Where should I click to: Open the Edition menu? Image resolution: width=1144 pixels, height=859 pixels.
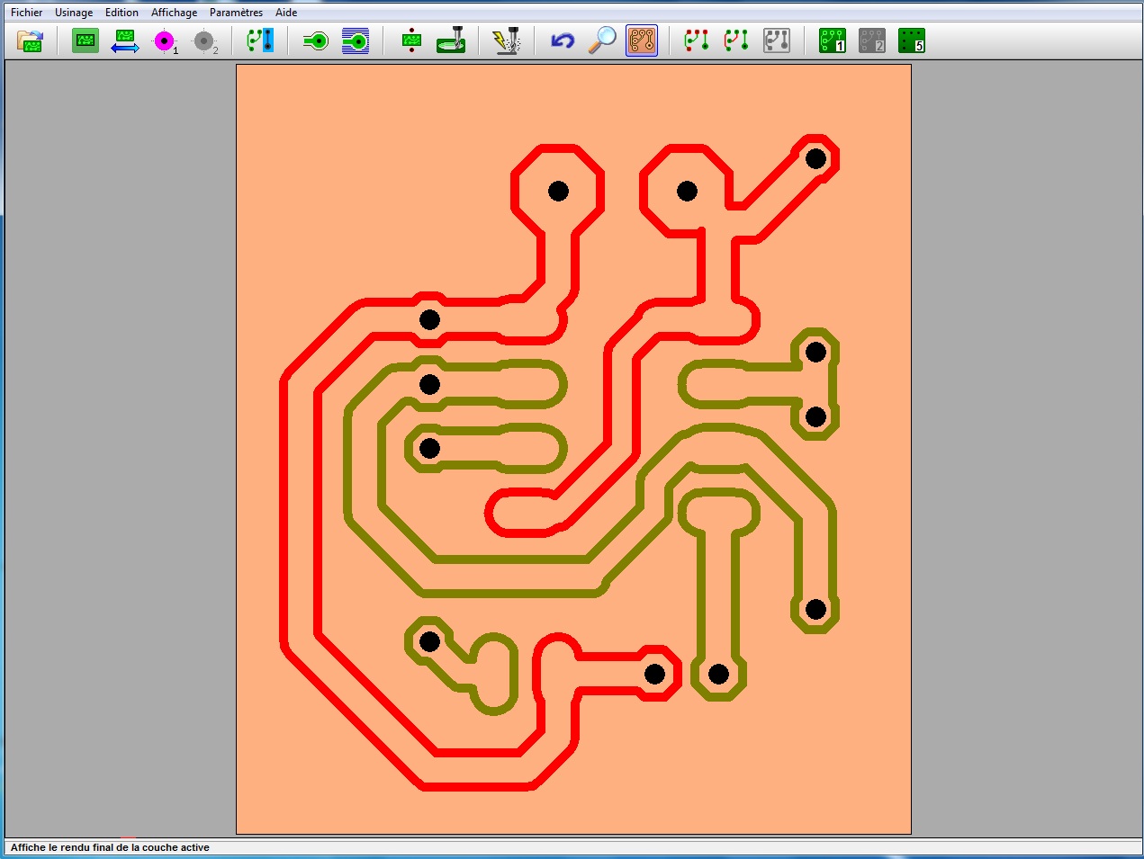(122, 13)
